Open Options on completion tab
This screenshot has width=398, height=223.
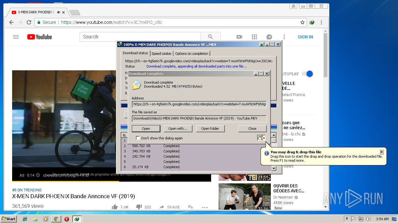(192, 54)
